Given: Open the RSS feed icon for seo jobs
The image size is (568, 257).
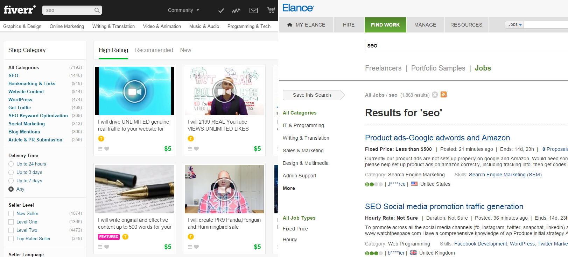Looking at the screenshot, I should 443,95.
